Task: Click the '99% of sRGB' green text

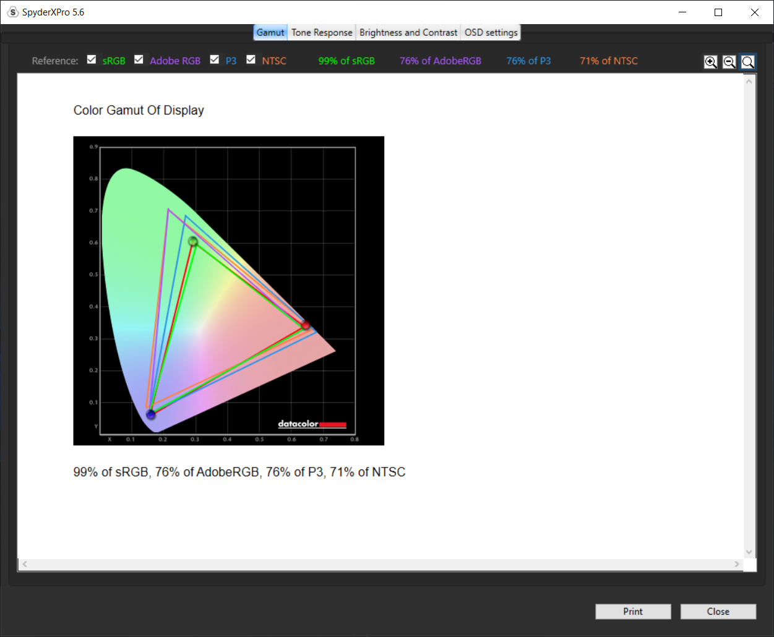Action: (x=346, y=61)
